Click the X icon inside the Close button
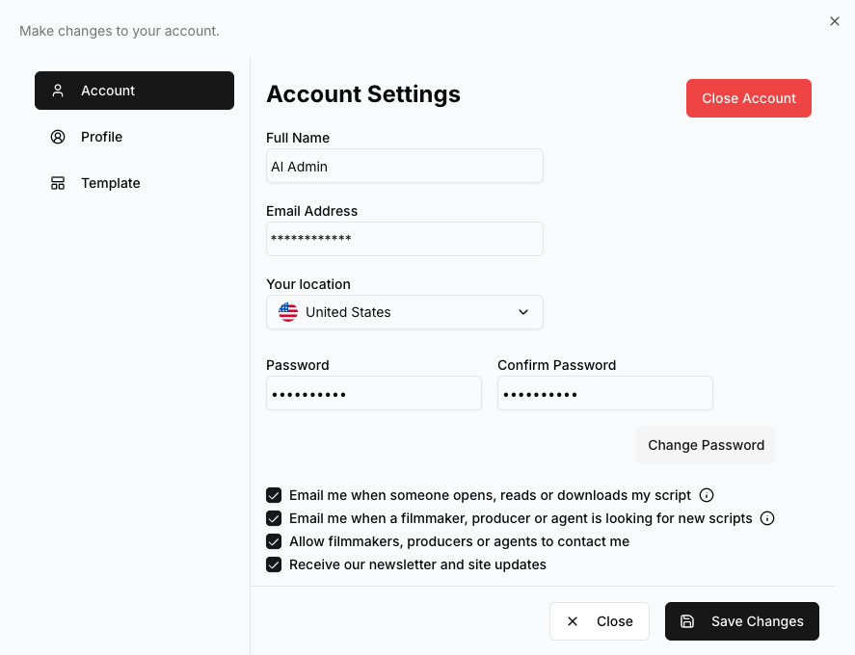The width and height of the screenshot is (855, 655). 573,621
